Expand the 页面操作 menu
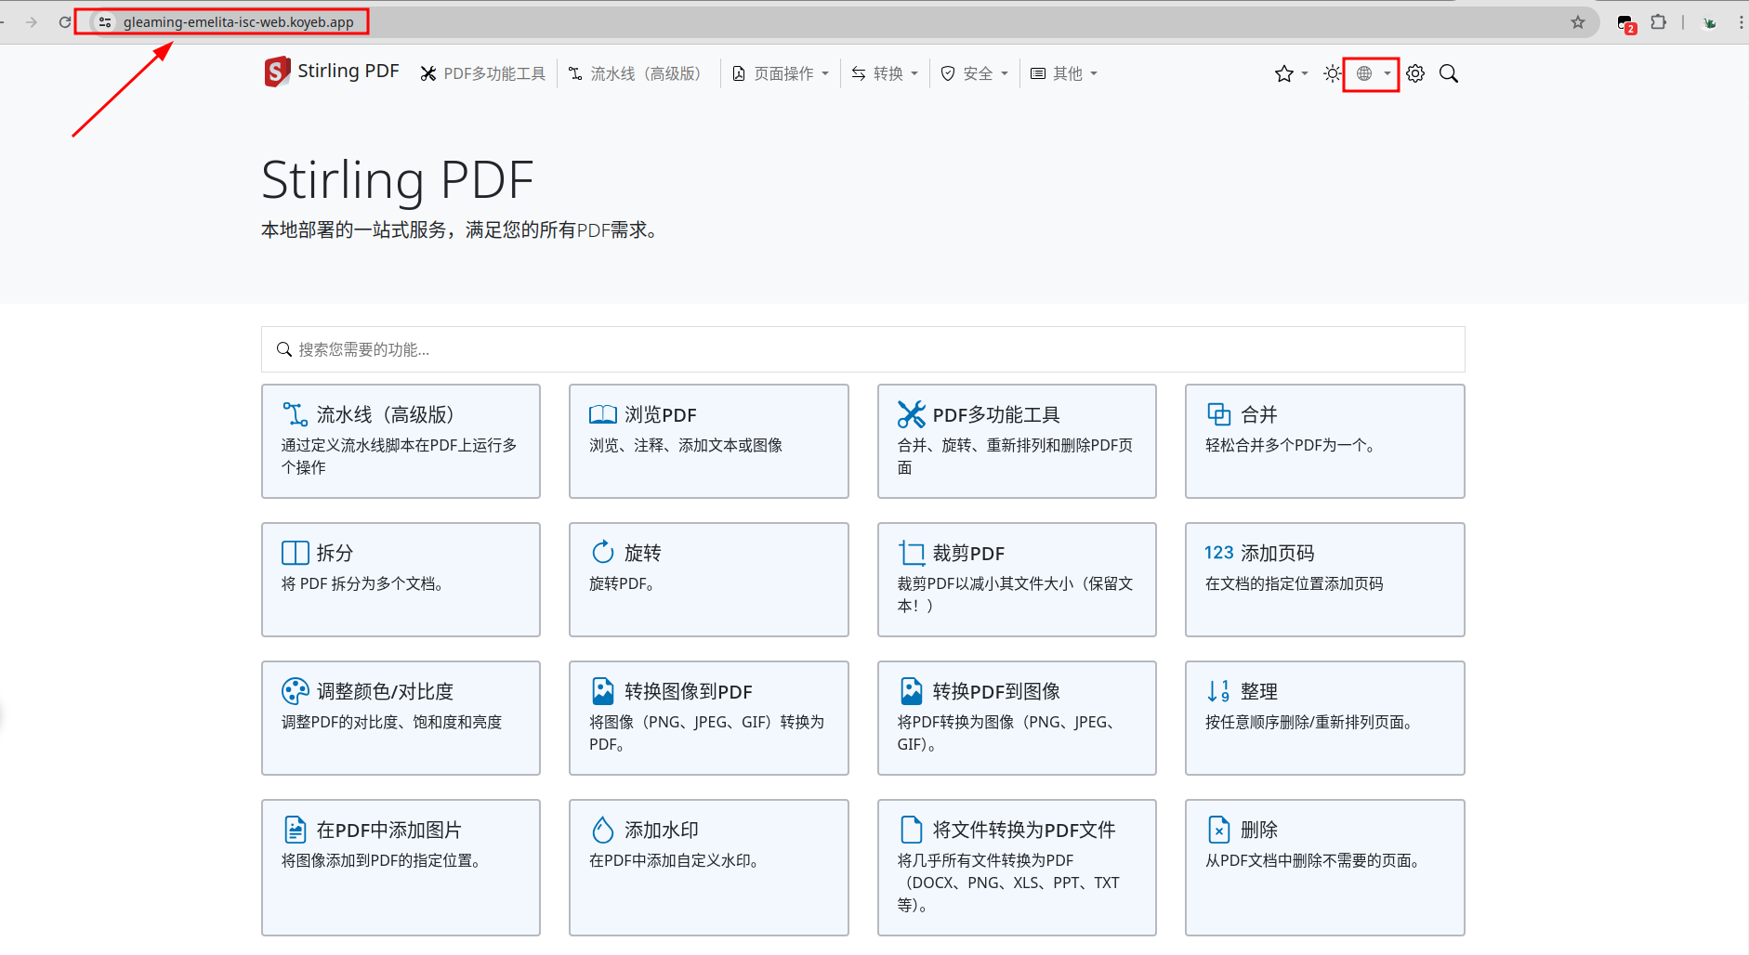 (x=781, y=73)
